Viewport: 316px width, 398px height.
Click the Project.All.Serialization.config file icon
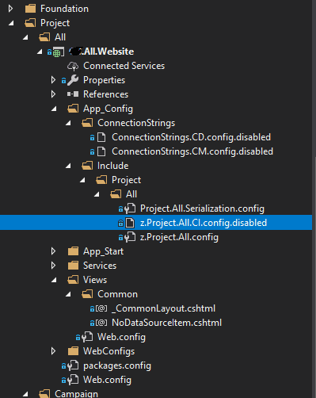tap(130, 209)
